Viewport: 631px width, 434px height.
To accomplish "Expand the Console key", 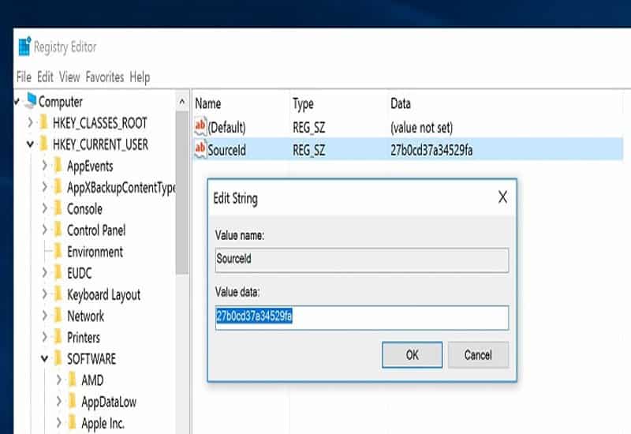I will click(45, 208).
